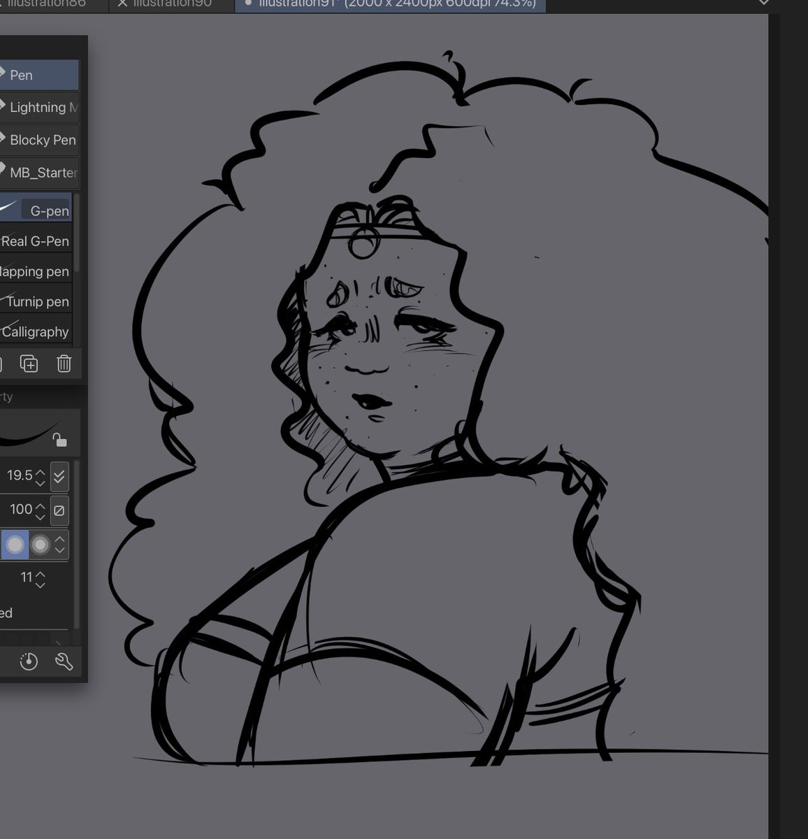The image size is (808, 839).
Task: Select the Turnip pen sub tool
Action: point(36,301)
